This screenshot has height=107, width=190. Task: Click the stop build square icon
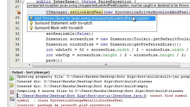(x=12, y=92)
